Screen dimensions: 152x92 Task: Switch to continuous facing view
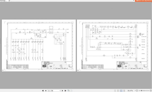pos(124,91)
